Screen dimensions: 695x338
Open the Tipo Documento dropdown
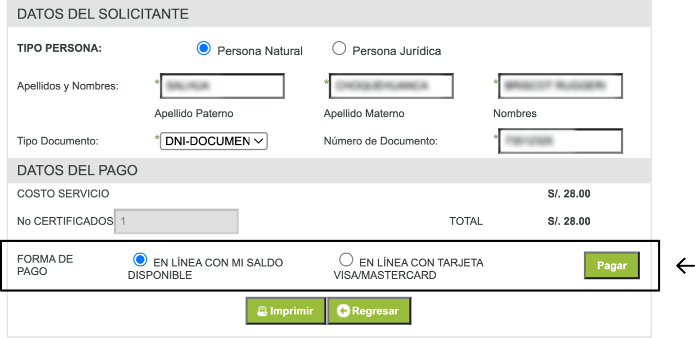[214, 141]
